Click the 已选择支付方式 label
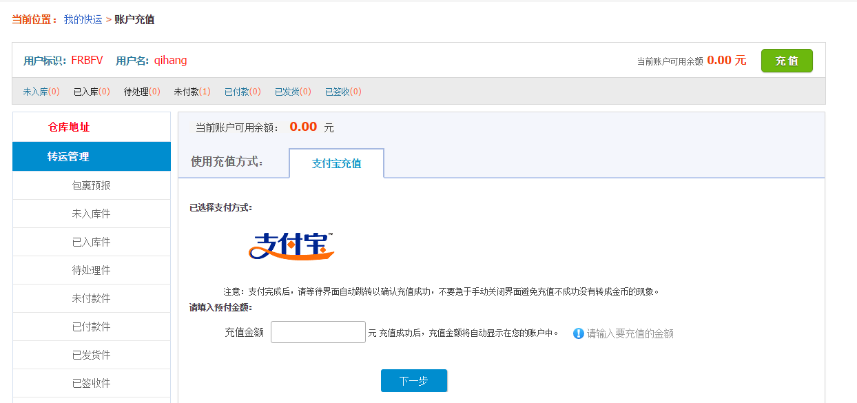Image resolution: width=857 pixels, height=403 pixels. coord(221,207)
